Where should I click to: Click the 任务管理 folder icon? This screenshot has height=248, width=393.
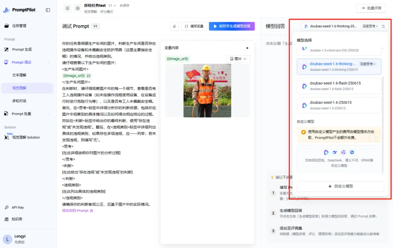point(7,25)
